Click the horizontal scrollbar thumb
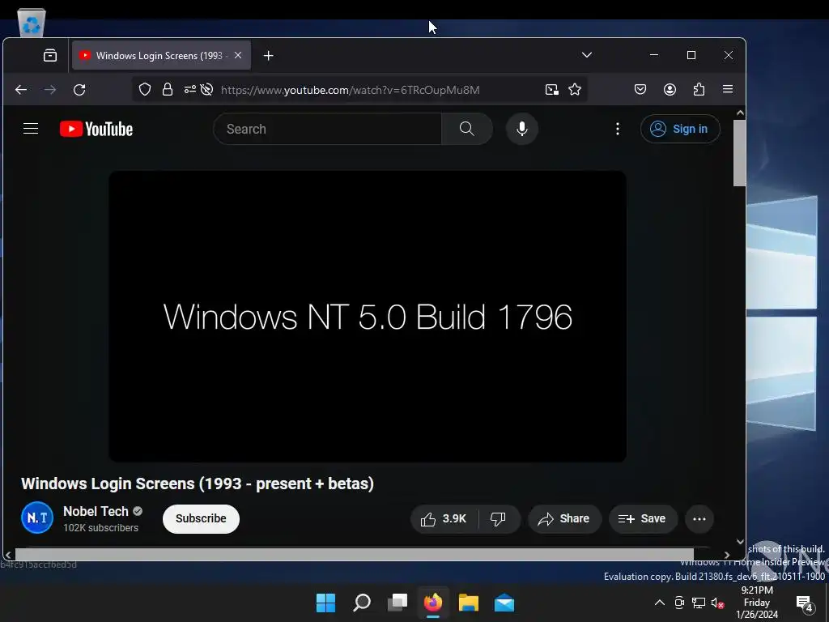Viewport: 829px width, 622px height. 355,555
